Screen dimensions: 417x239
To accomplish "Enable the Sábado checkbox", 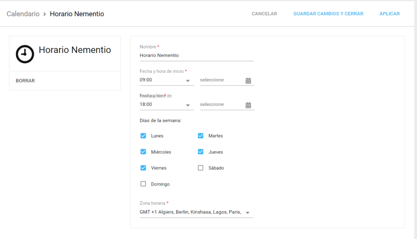I will tap(200, 168).
